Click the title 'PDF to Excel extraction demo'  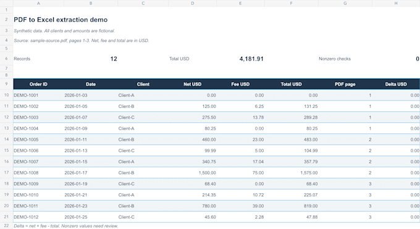click(x=61, y=20)
